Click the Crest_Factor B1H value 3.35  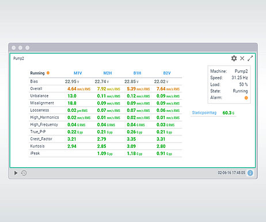131,139
